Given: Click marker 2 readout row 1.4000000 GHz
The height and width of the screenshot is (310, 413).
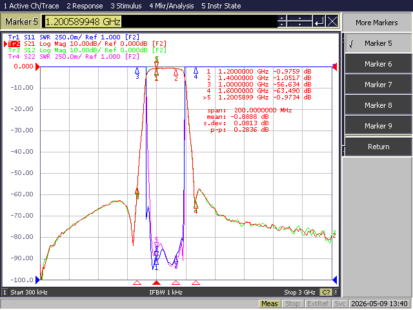Looking at the screenshot, I should tap(259, 78).
